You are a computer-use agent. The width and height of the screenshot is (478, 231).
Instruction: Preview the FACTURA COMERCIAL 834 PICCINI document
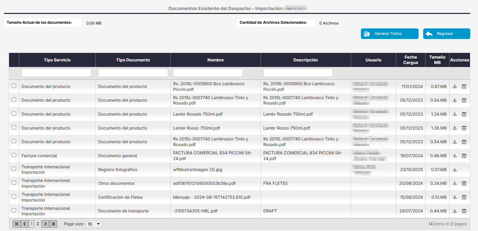[x=464, y=156]
